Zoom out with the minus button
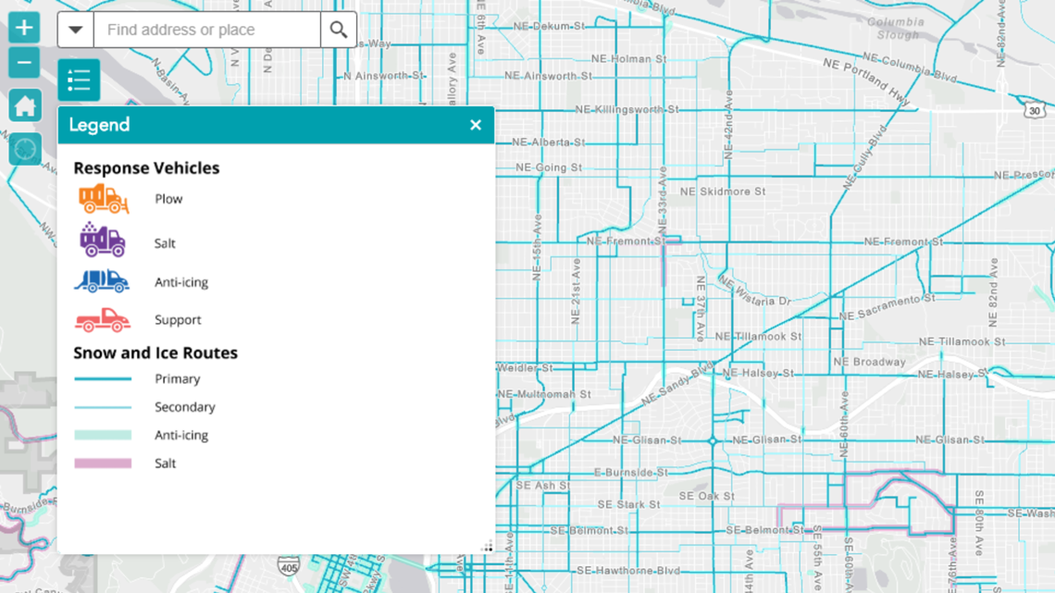1055x593 pixels. click(x=24, y=63)
